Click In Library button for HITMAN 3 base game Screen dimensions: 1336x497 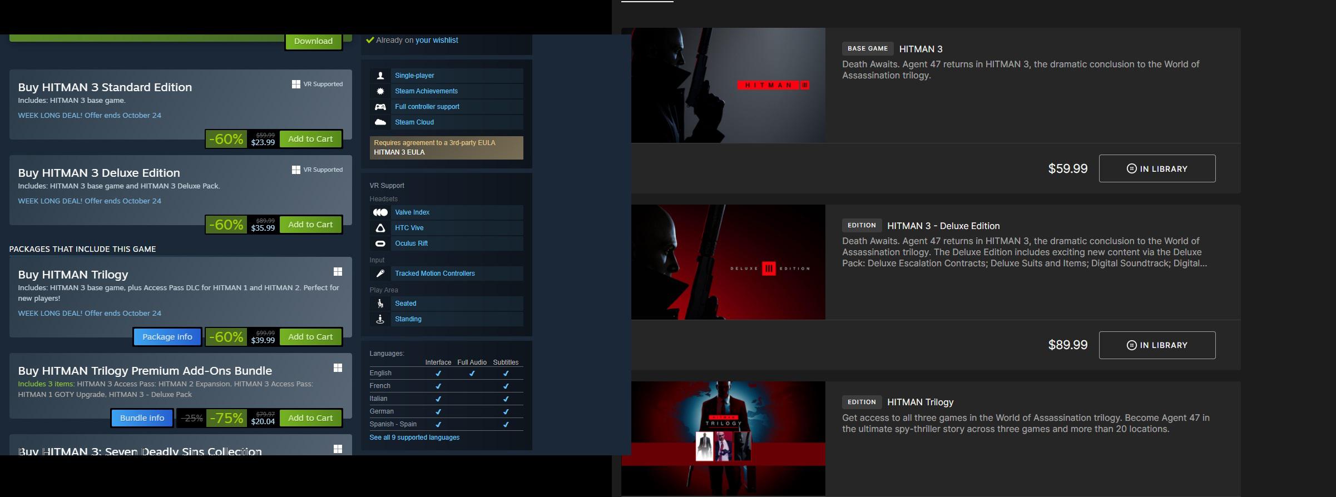pyautogui.click(x=1157, y=168)
